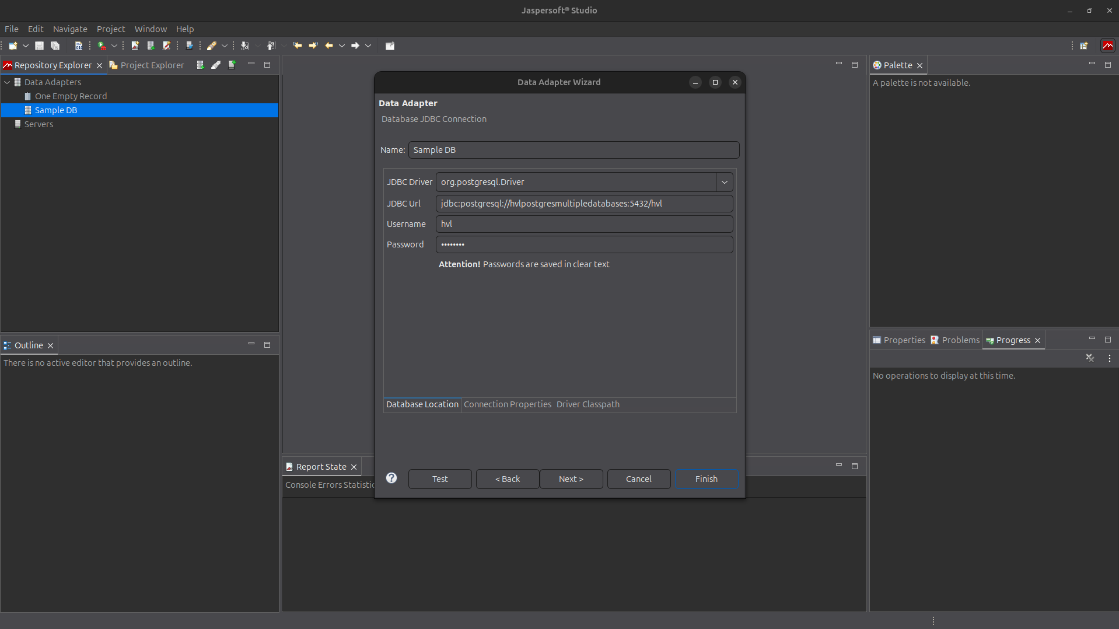Click the Next Edit Location yellow arrow
This screenshot has height=629, width=1119.
[x=313, y=46]
